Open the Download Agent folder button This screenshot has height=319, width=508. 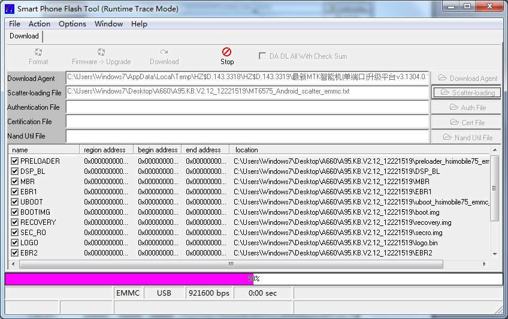[x=467, y=78]
